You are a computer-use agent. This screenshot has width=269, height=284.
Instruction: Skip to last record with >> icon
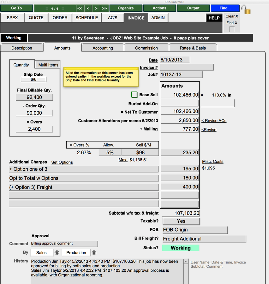point(104,9)
